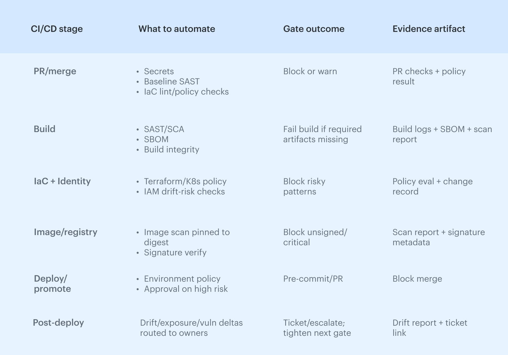Select the 'PR/merge' row label
The height and width of the screenshot is (355, 508).
pos(55,71)
